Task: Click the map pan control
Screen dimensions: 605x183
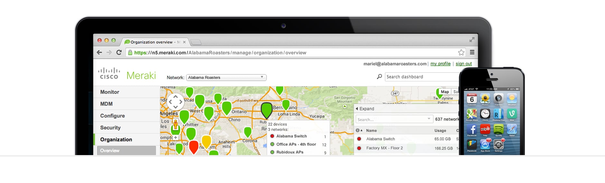Action: click(175, 102)
